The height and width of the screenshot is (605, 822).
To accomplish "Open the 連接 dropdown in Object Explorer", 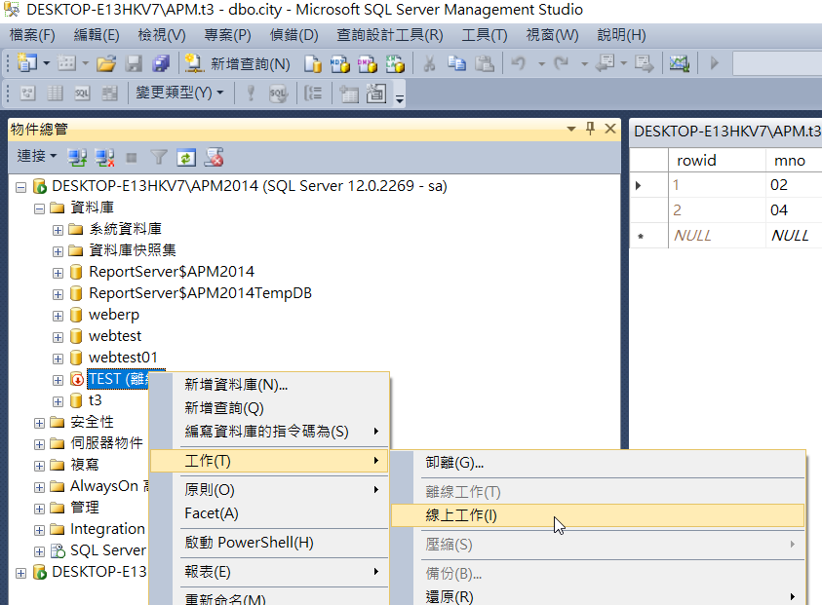I will pyautogui.click(x=37, y=156).
